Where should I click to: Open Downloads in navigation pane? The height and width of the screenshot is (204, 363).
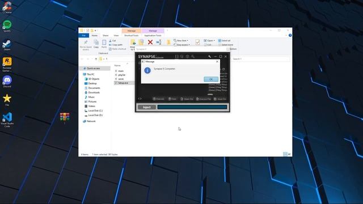(x=92, y=92)
